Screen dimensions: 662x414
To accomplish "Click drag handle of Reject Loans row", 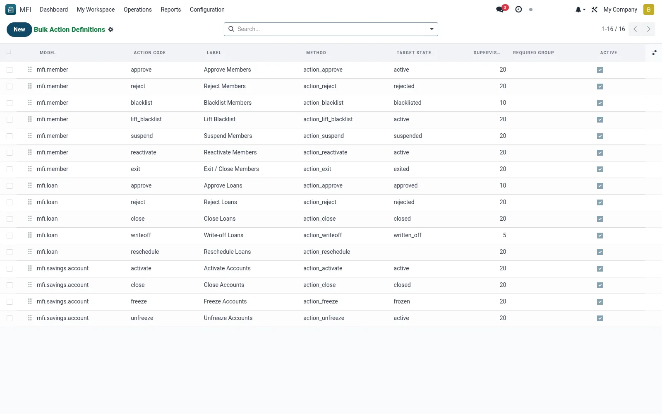I will 30,202.
